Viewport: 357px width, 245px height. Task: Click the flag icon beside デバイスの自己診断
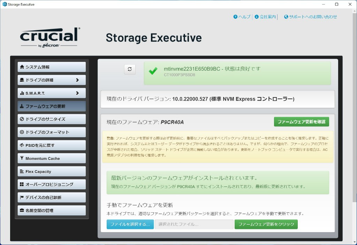22,197
